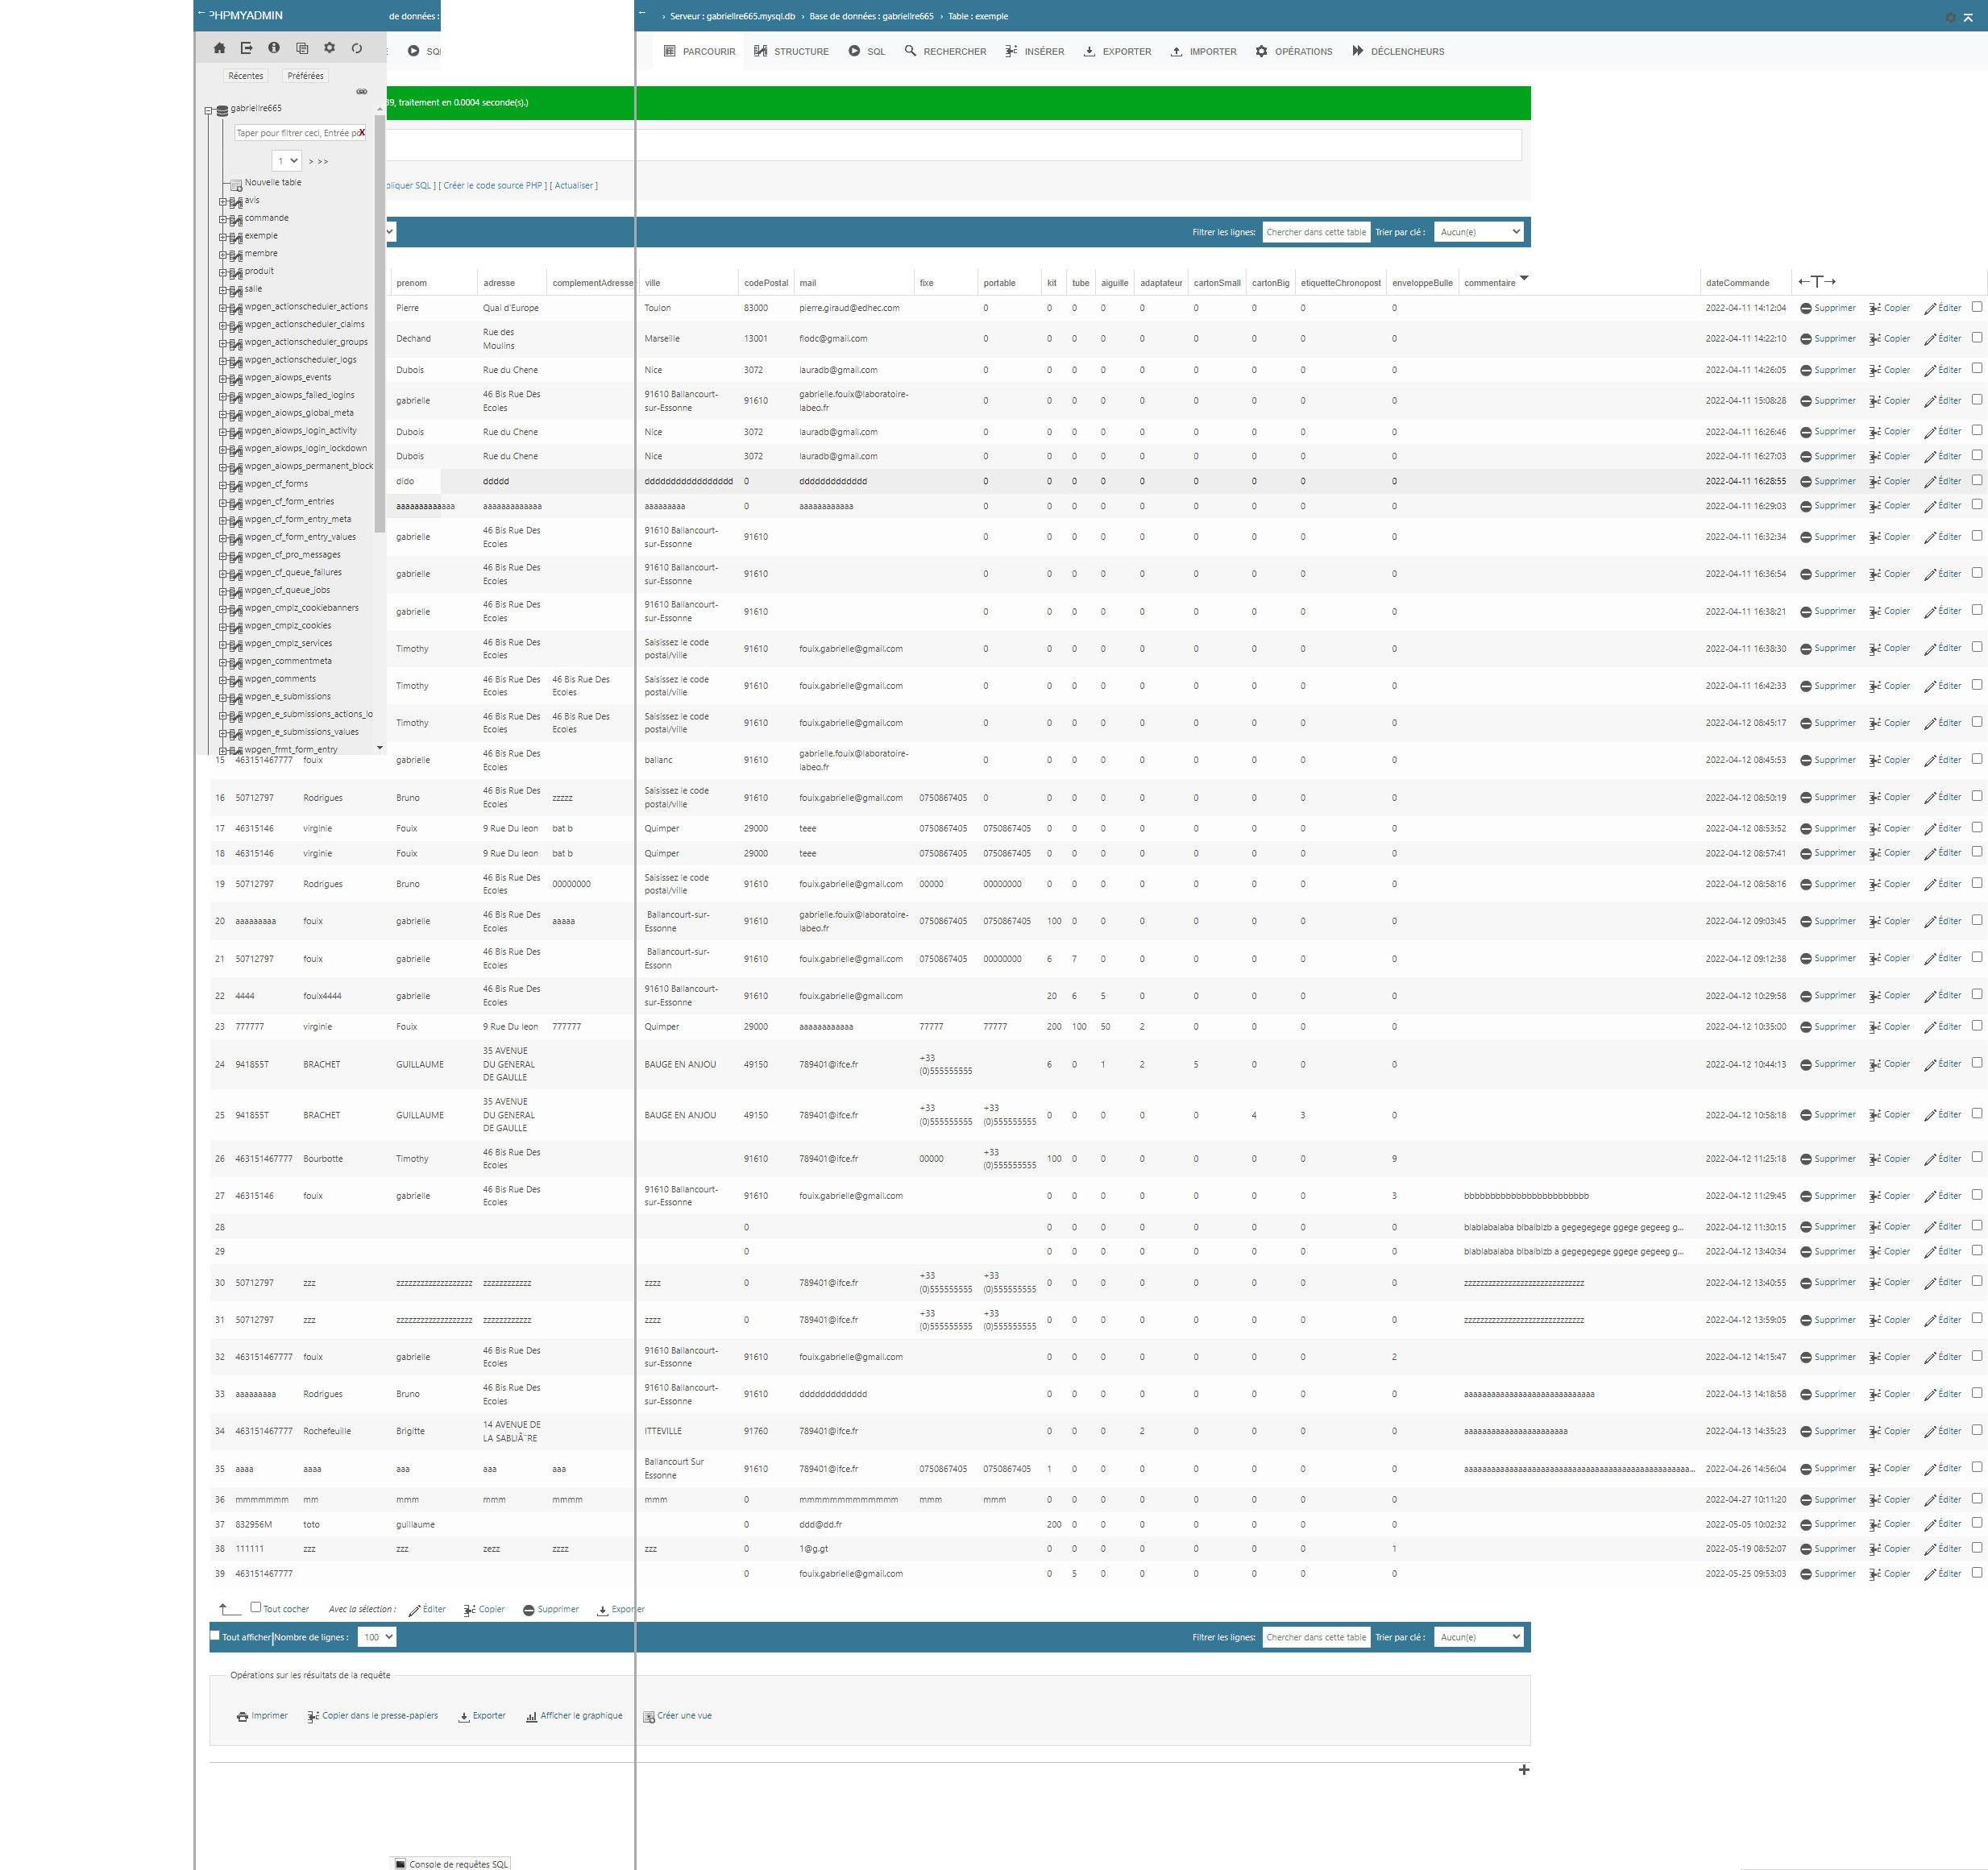Expand the avis table node
This screenshot has width=1988, height=1870.
coord(223,202)
